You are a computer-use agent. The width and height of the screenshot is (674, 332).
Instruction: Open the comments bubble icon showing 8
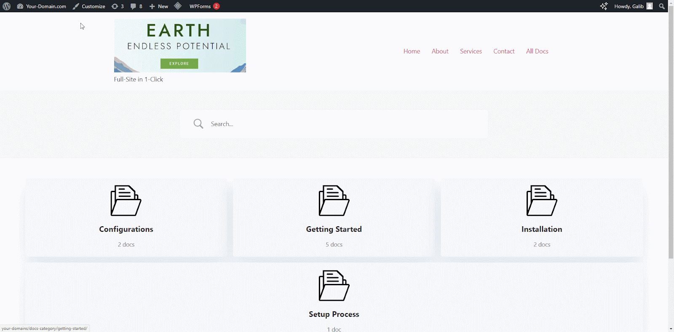(x=136, y=6)
